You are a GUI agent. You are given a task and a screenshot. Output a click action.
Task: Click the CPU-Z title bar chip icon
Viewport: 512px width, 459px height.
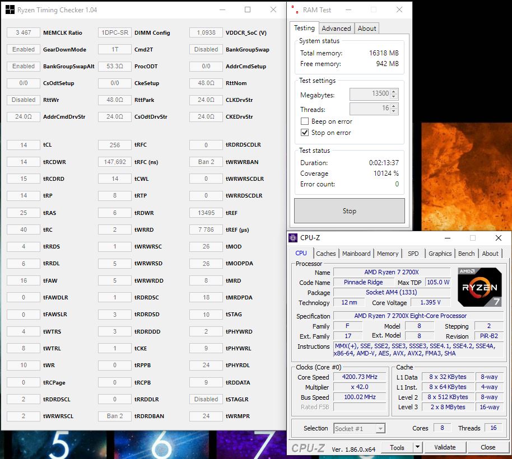tap(293, 238)
